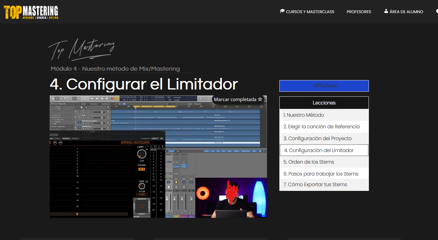Screen dimensions: 438x240
Task: Select the Inst filter in the mixer
Action: [213, 151]
